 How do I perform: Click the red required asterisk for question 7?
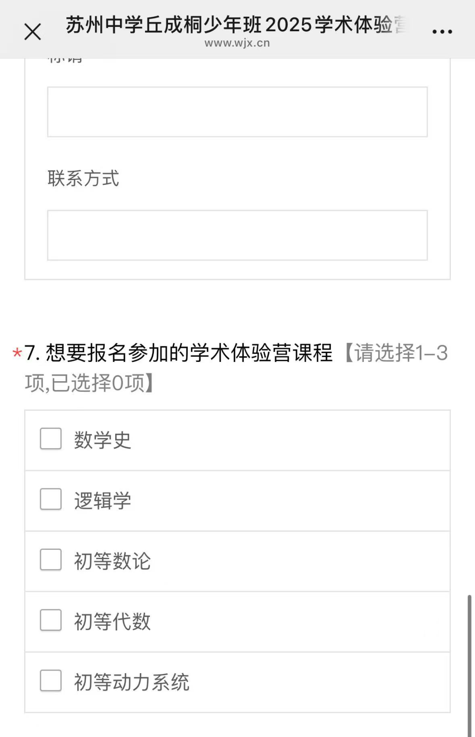click(x=17, y=353)
